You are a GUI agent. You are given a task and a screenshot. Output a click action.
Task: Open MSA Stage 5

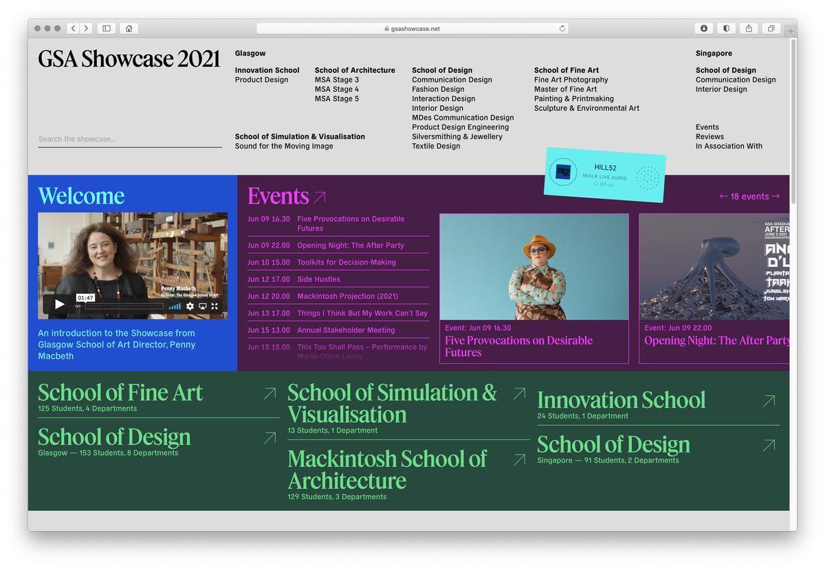pos(337,99)
